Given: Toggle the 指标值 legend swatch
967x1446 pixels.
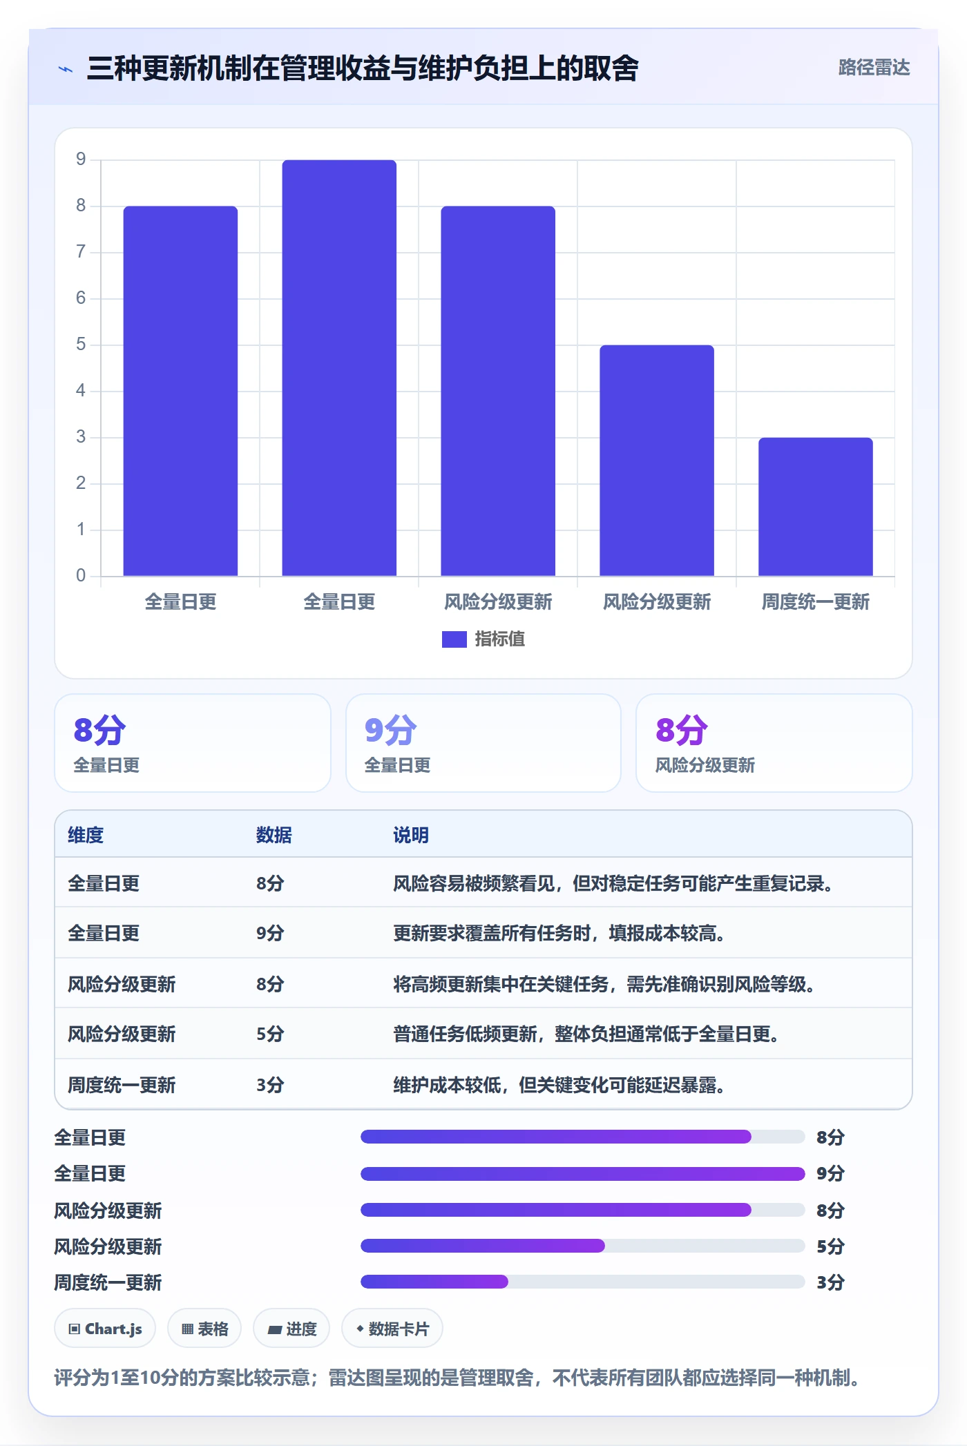Looking at the screenshot, I should coord(454,639).
